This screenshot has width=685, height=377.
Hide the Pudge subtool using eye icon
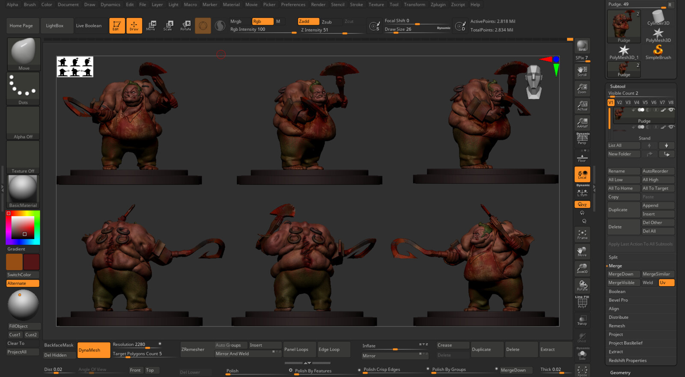pyautogui.click(x=671, y=110)
